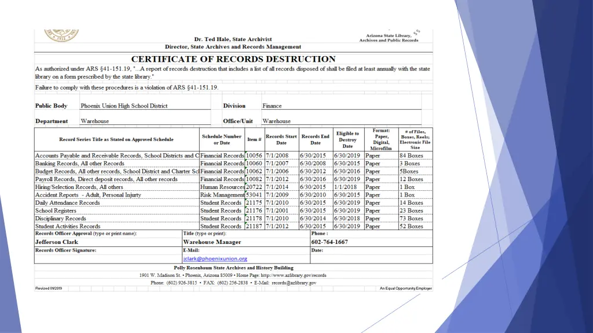
Task: Select the "Accounts Payable and Receivable Records" row title
Action: [x=117, y=156]
